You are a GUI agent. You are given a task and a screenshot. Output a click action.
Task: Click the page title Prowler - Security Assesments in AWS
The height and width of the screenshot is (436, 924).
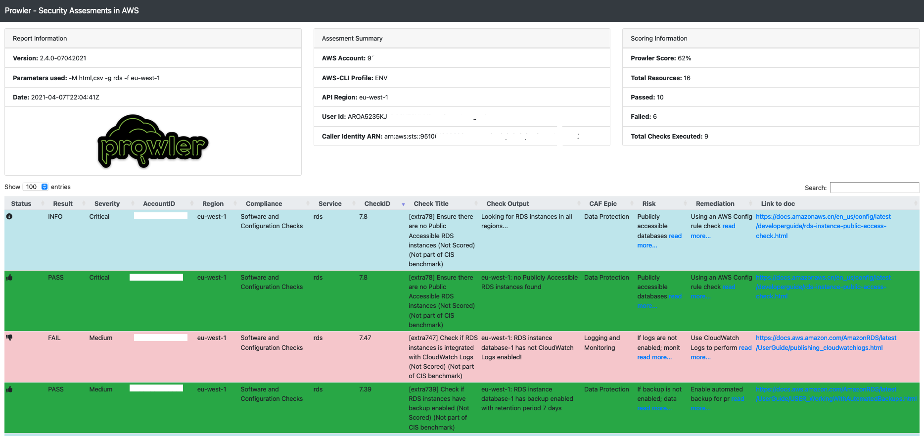(x=72, y=10)
